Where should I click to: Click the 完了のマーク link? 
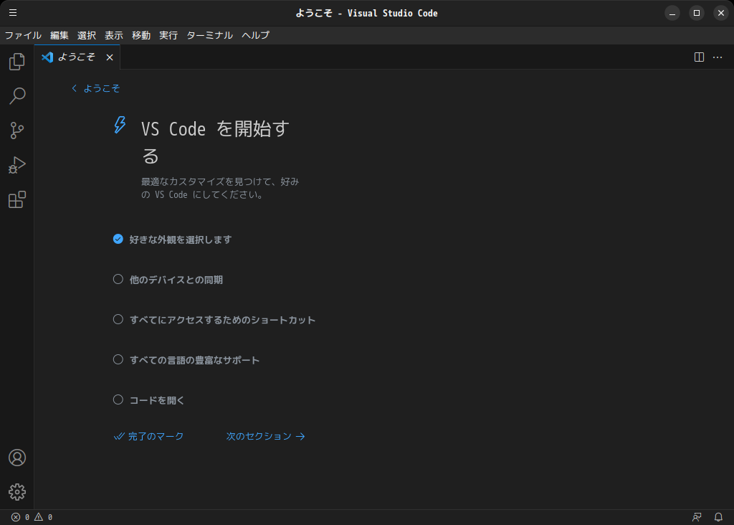(x=149, y=437)
